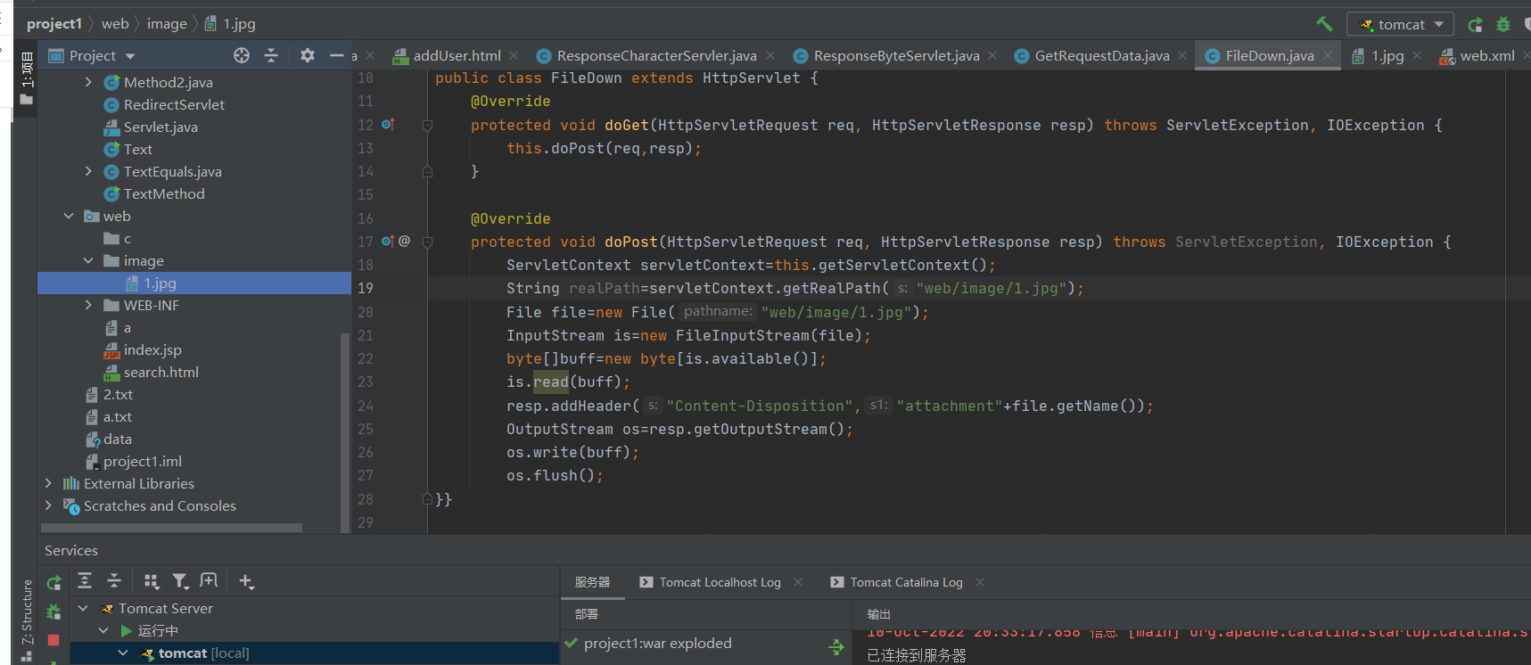The height and width of the screenshot is (665, 1531).
Task: Click the deploy arrow icon beside project1:war exploded
Action: click(x=836, y=647)
